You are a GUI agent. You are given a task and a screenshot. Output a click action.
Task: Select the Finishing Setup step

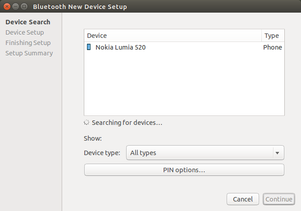coord(28,43)
